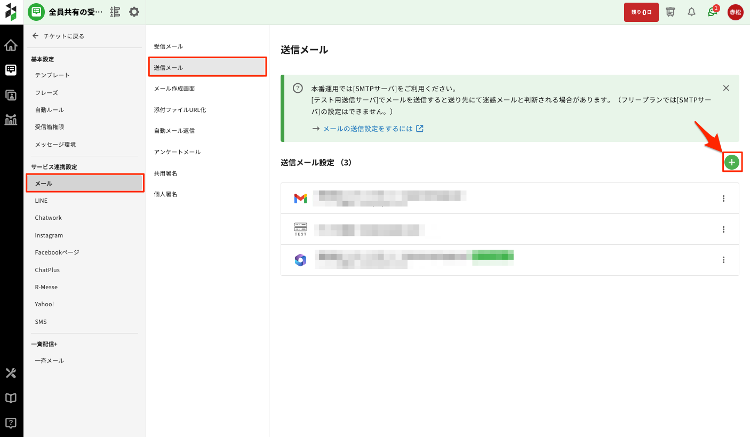Image resolution: width=750 pixels, height=437 pixels.
Task: Click the contacts sidebar icon
Action: (11, 95)
